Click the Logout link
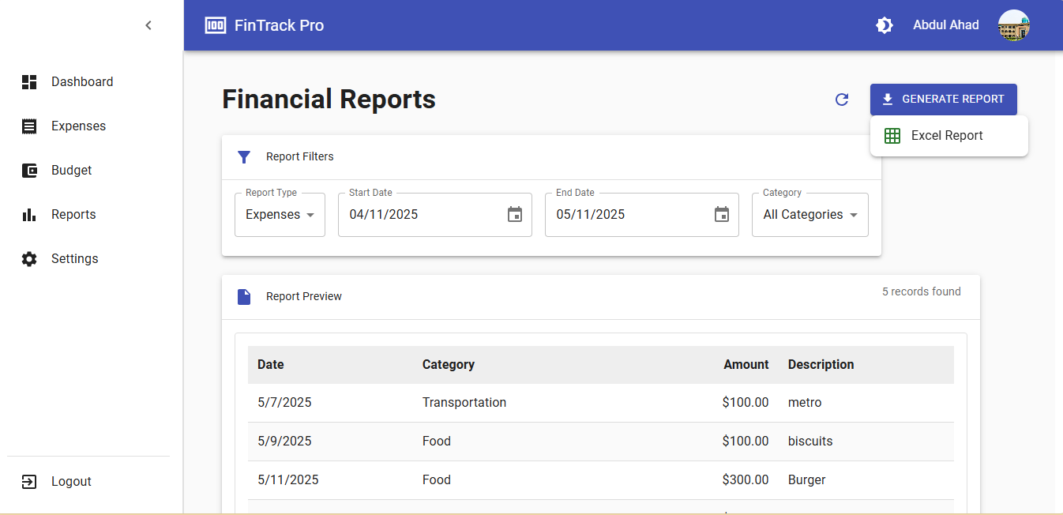Viewport: 1063px width, 515px height. (92, 481)
